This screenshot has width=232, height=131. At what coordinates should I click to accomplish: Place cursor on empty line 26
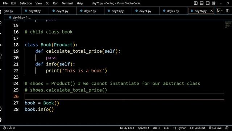[124, 96]
